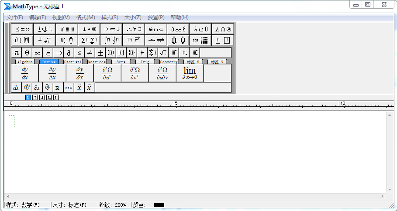Insert subscript template from small bar
This screenshot has height=211, width=397.
click(184, 53)
